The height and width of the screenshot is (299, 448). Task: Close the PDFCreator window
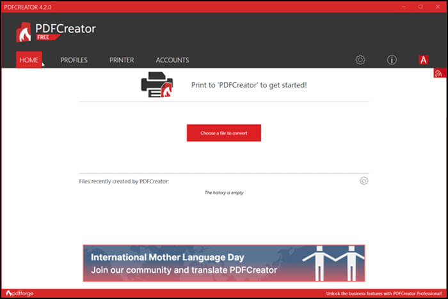tap(438, 6)
